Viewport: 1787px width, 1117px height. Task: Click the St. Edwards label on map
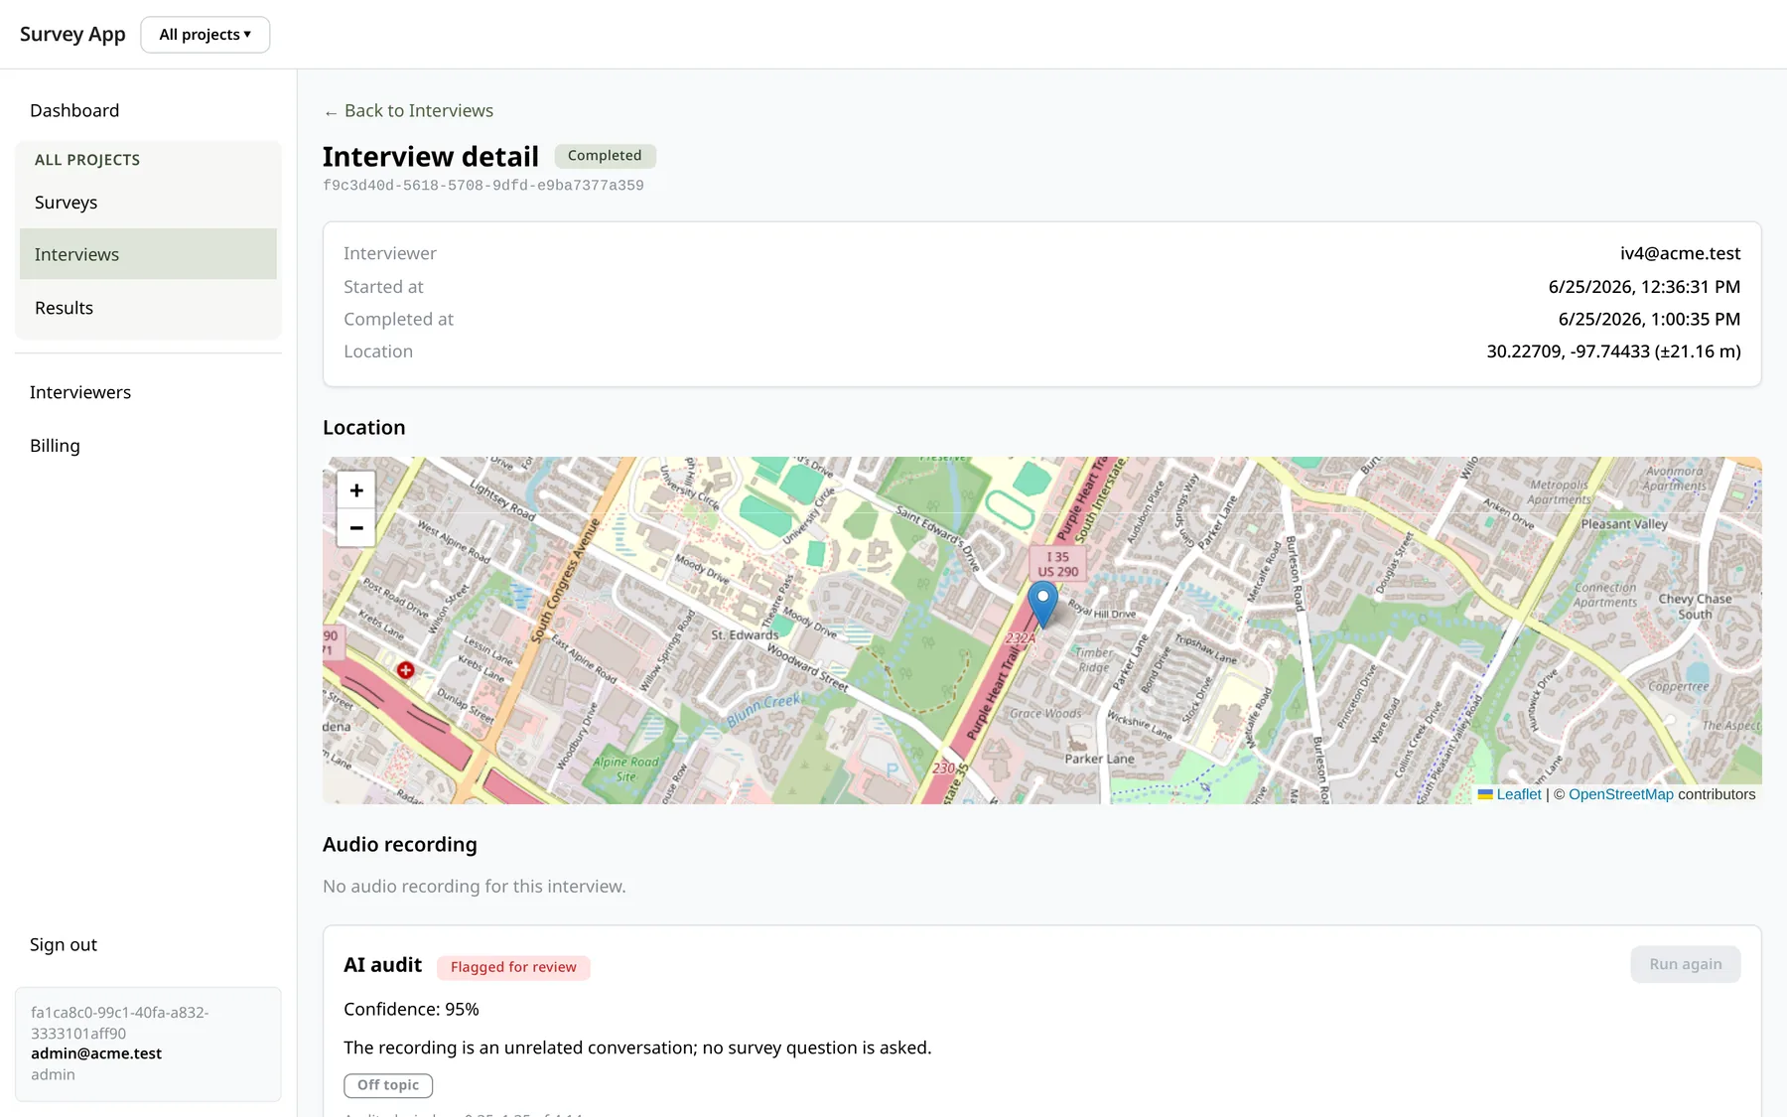point(745,635)
